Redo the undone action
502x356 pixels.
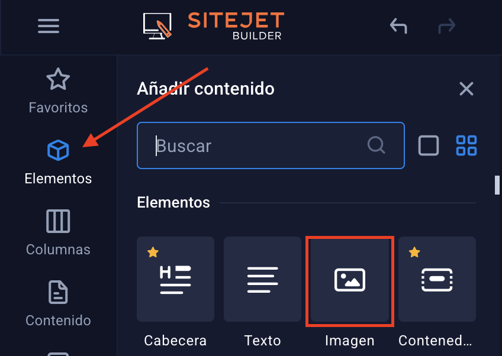tap(446, 26)
